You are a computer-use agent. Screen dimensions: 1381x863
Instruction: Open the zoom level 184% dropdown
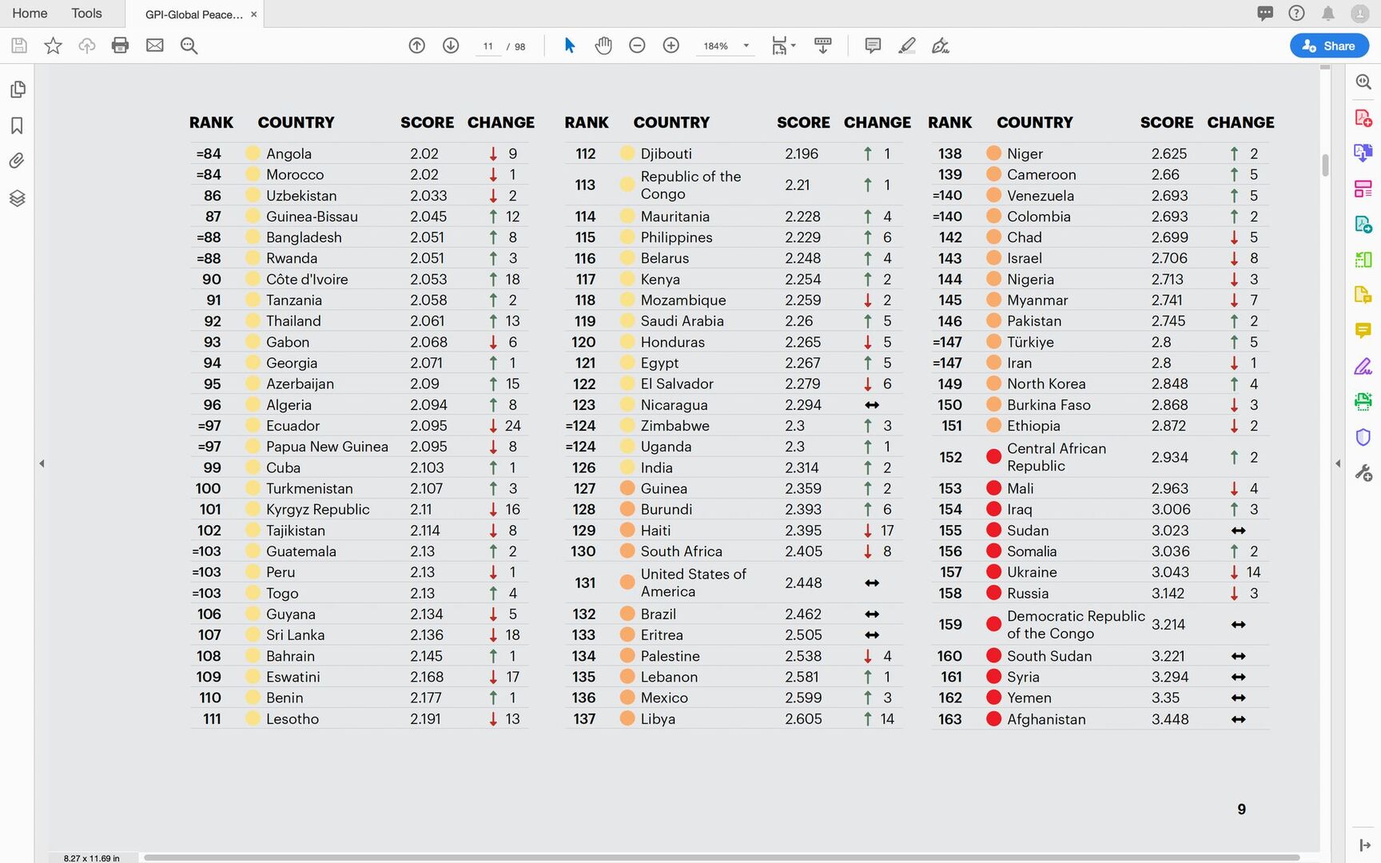tap(726, 46)
